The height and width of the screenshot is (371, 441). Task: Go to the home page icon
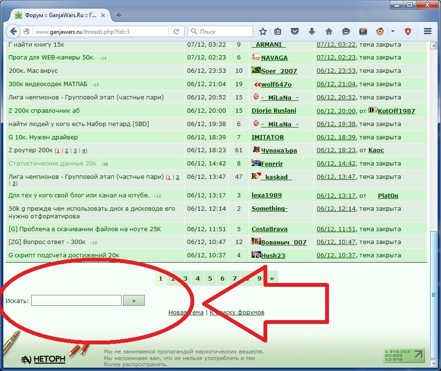[x=329, y=31]
